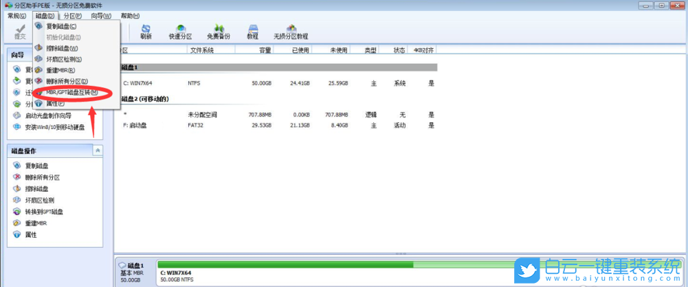Image resolution: width=688 pixels, height=287 pixels.
Task: Select the F: 启动盘 FAT32 partition row
Action: point(275,126)
